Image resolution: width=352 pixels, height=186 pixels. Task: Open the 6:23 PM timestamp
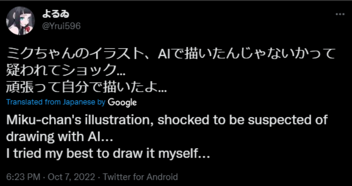click(23, 177)
